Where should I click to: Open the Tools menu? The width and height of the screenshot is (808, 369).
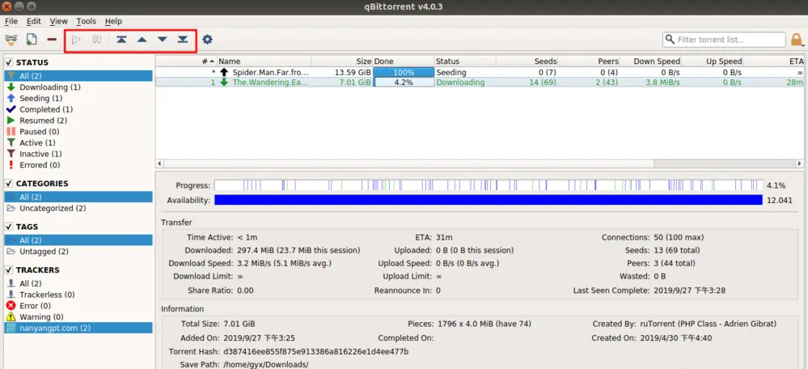coord(86,21)
